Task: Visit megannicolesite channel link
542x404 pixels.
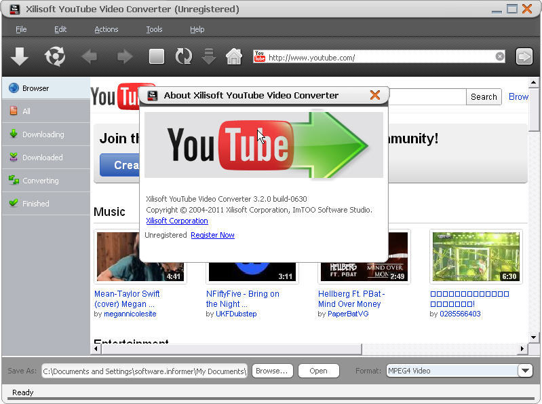Action: pyautogui.click(x=130, y=314)
